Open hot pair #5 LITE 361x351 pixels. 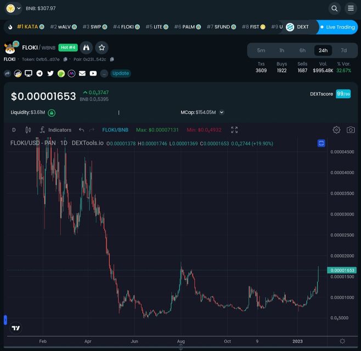pos(157,27)
